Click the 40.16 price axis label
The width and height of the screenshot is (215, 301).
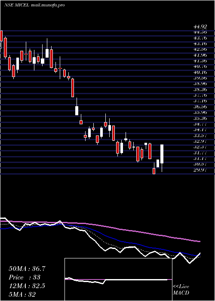(200, 72)
